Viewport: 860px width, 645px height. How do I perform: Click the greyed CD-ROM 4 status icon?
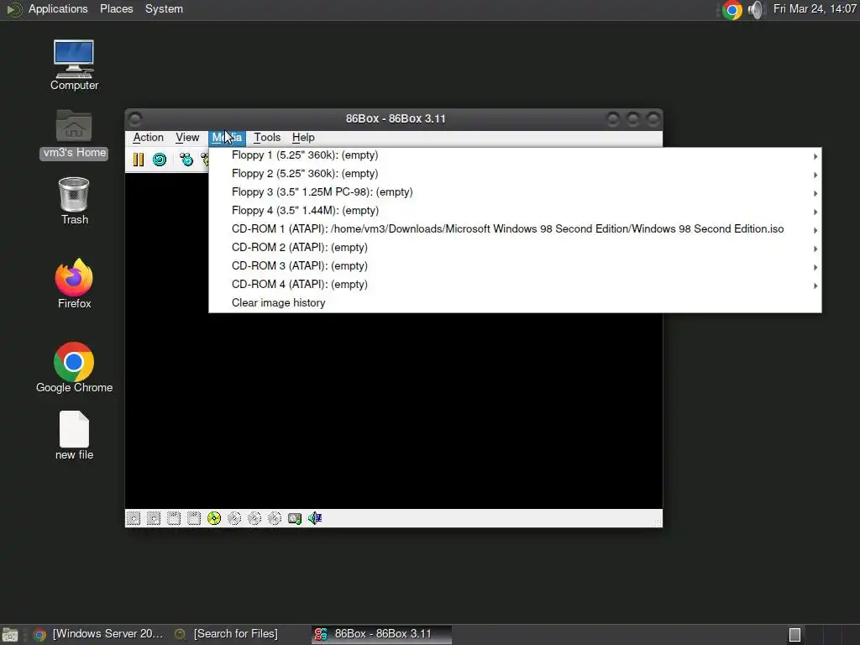(x=275, y=518)
